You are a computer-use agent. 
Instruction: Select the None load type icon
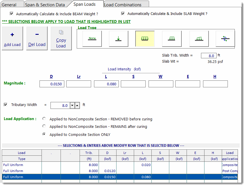click(x=92, y=38)
